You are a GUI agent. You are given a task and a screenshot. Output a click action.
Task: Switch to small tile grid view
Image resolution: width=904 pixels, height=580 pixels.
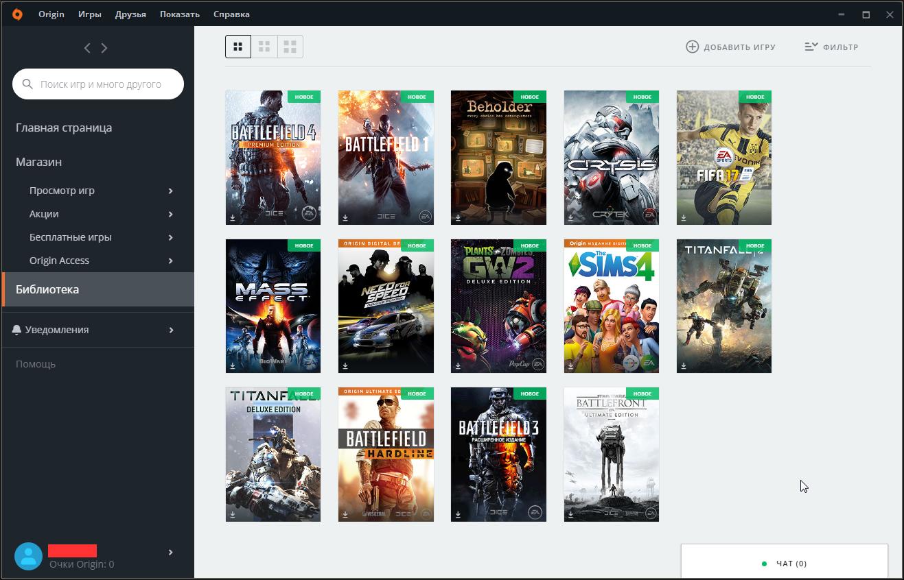[x=238, y=47]
